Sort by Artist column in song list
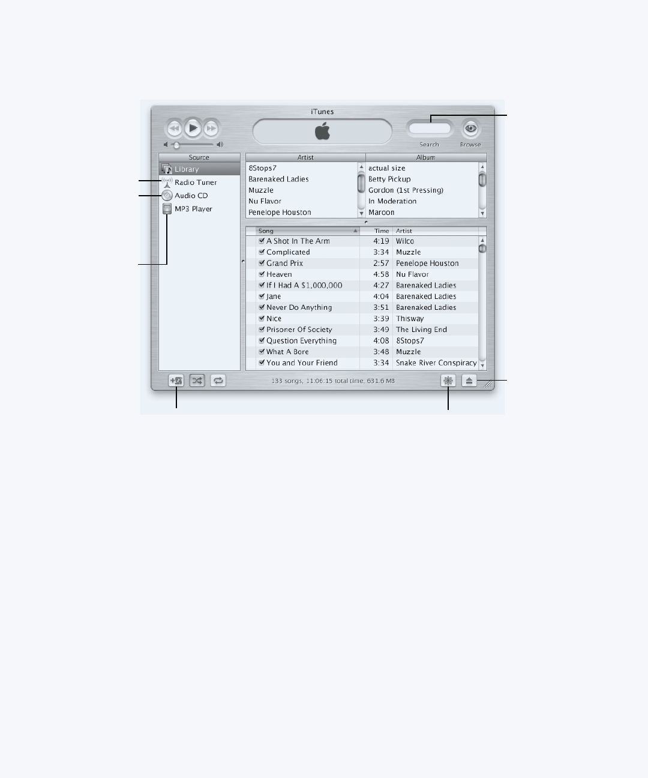This screenshot has width=648, height=778. point(436,231)
